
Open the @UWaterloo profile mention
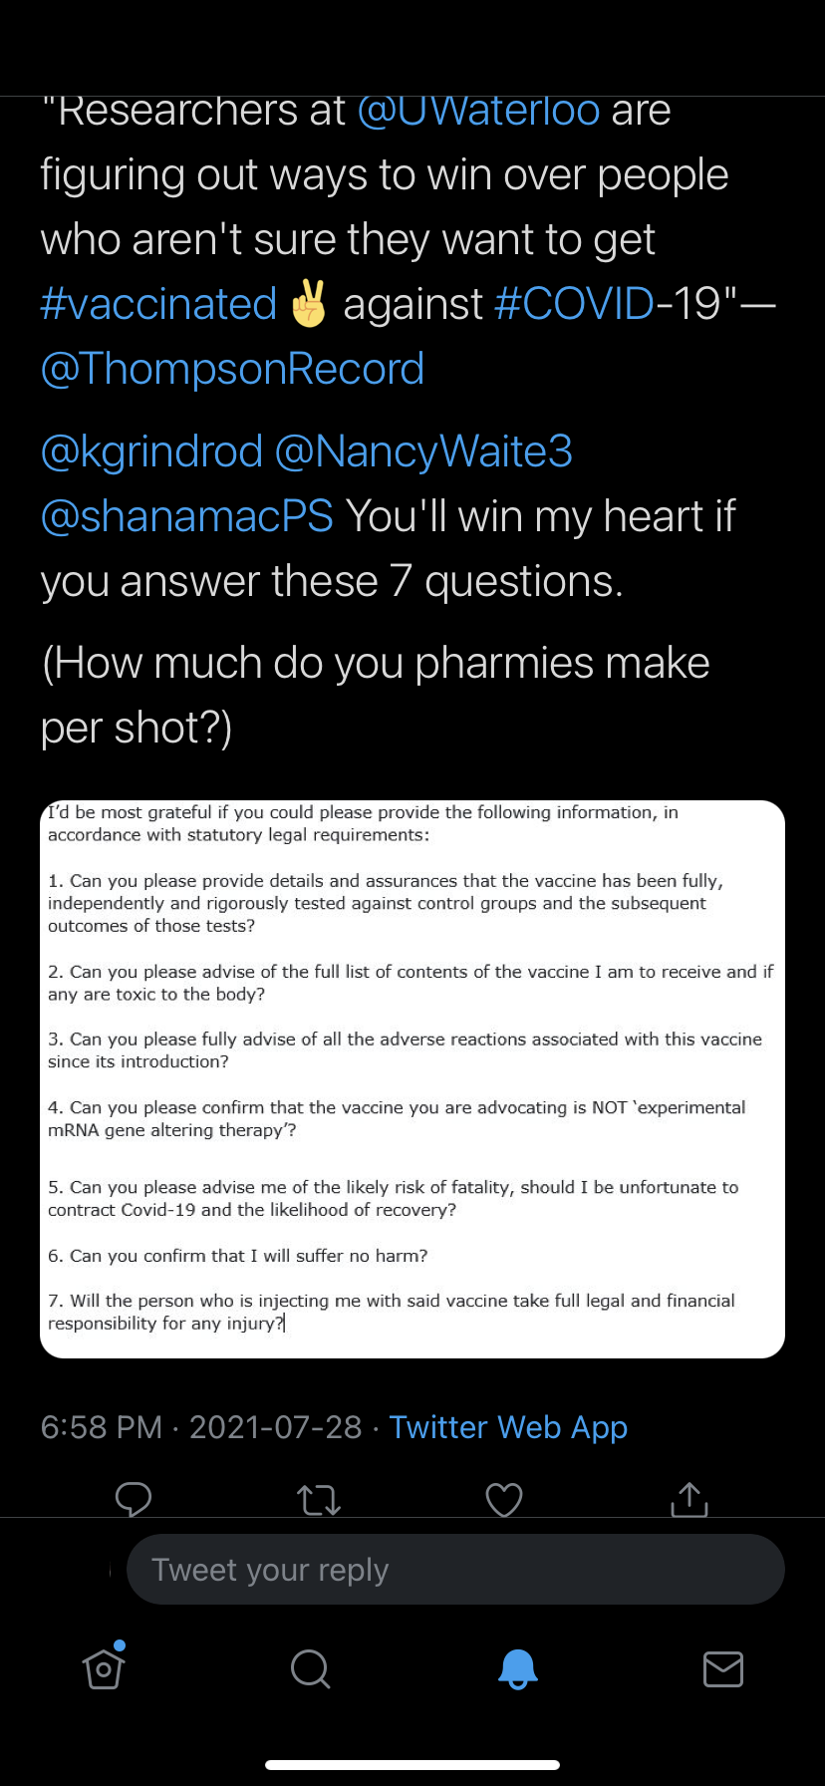[478, 112]
